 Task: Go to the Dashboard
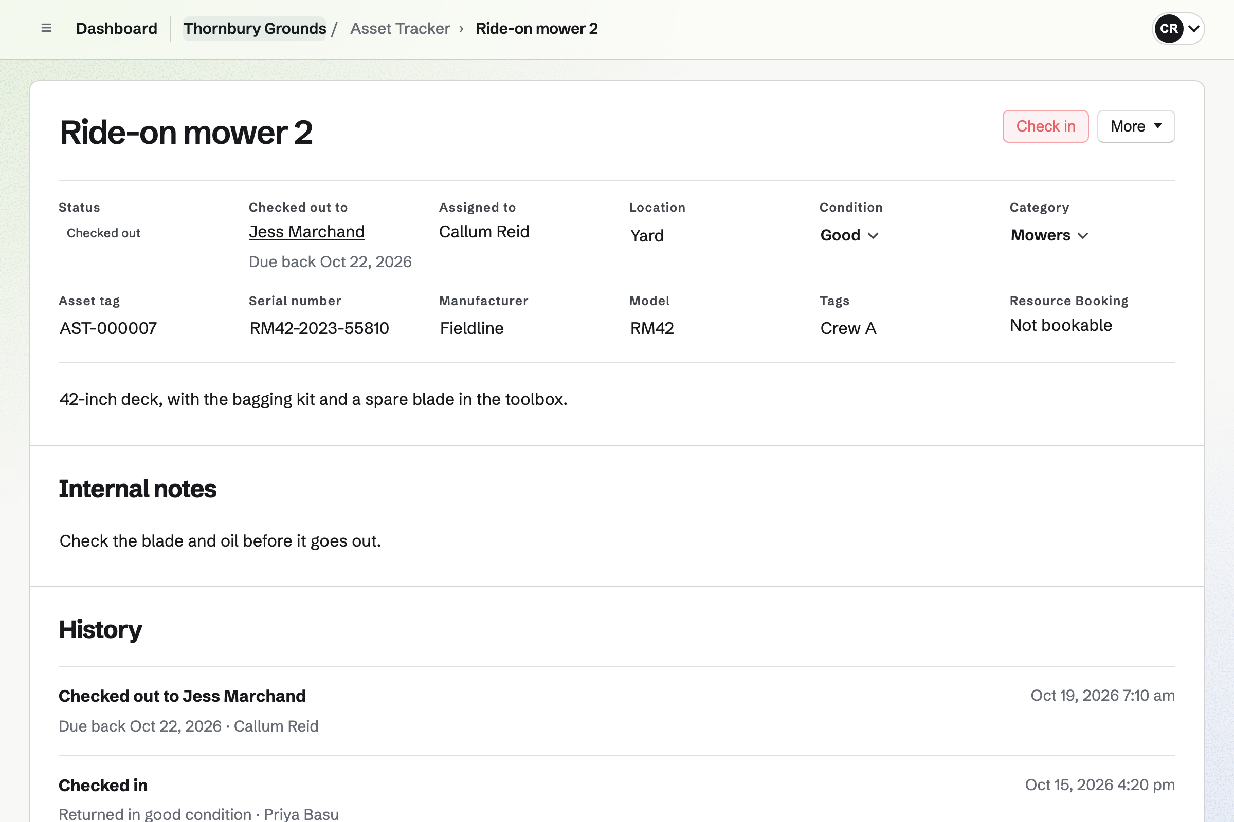pos(117,28)
